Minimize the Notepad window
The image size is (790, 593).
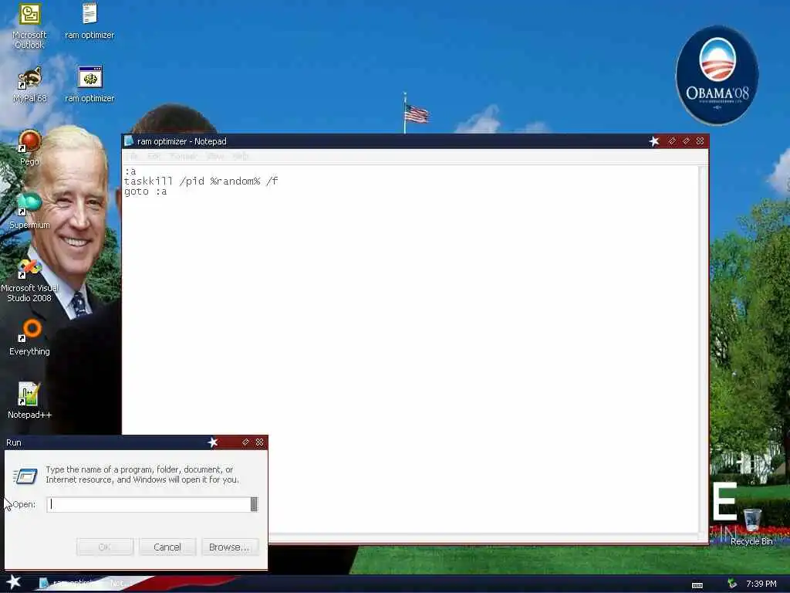tap(672, 141)
